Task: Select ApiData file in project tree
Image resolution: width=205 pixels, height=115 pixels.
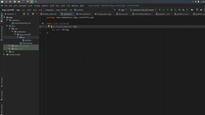Action: (x=28, y=40)
